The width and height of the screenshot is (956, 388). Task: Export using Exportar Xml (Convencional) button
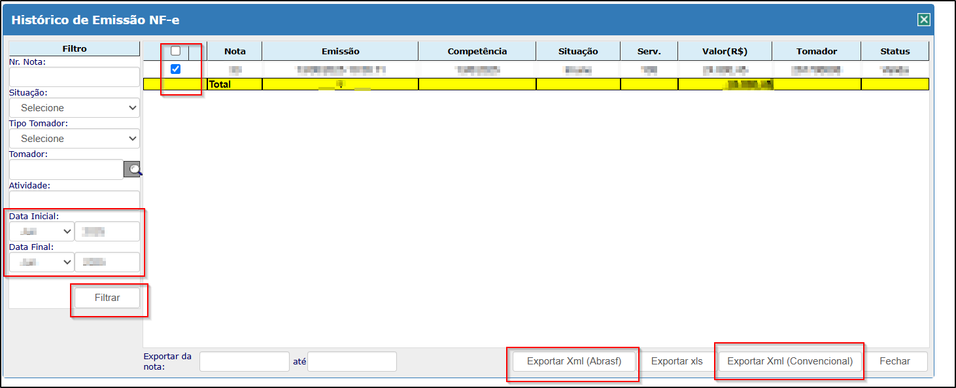(x=790, y=361)
